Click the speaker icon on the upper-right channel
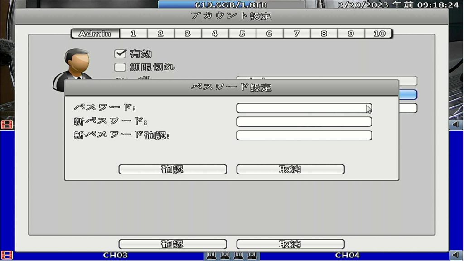 [x=456, y=125]
